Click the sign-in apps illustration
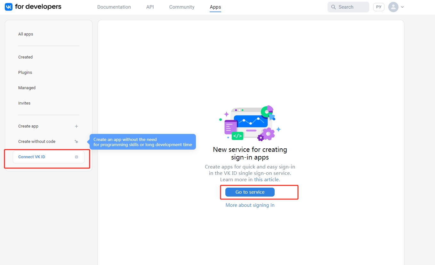 (x=250, y=123)
